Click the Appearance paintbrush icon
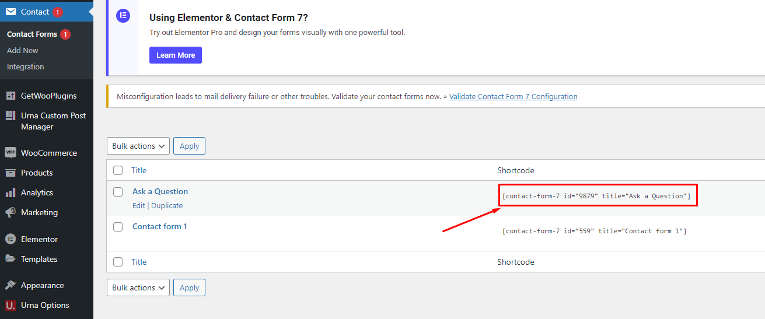The height and width of the screenshot is (319, 765). point(11,285)
